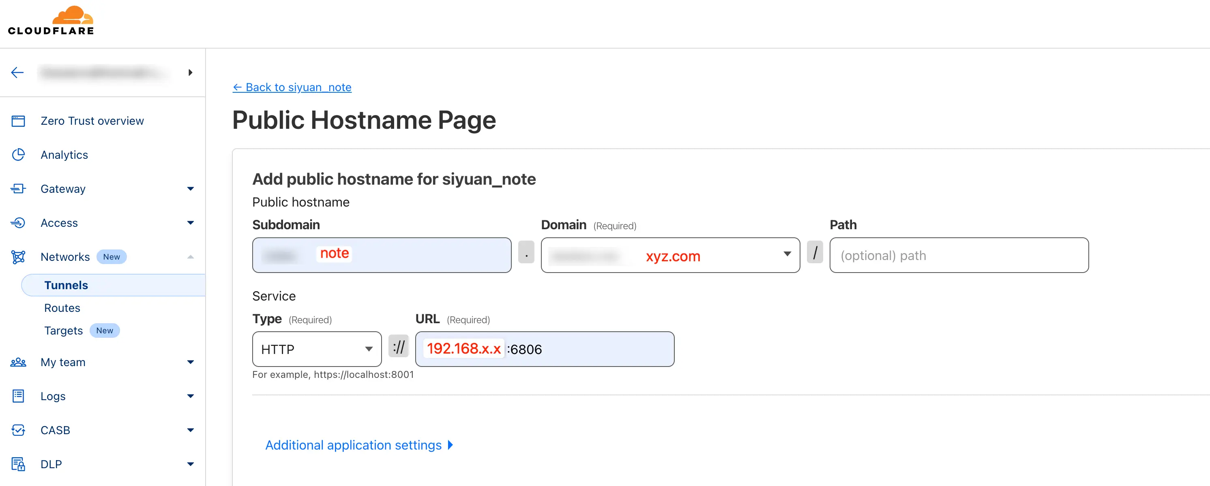Open the Domain selection dropdown
This screenshot has height=486, width=1210.
[x=670, y=255]
